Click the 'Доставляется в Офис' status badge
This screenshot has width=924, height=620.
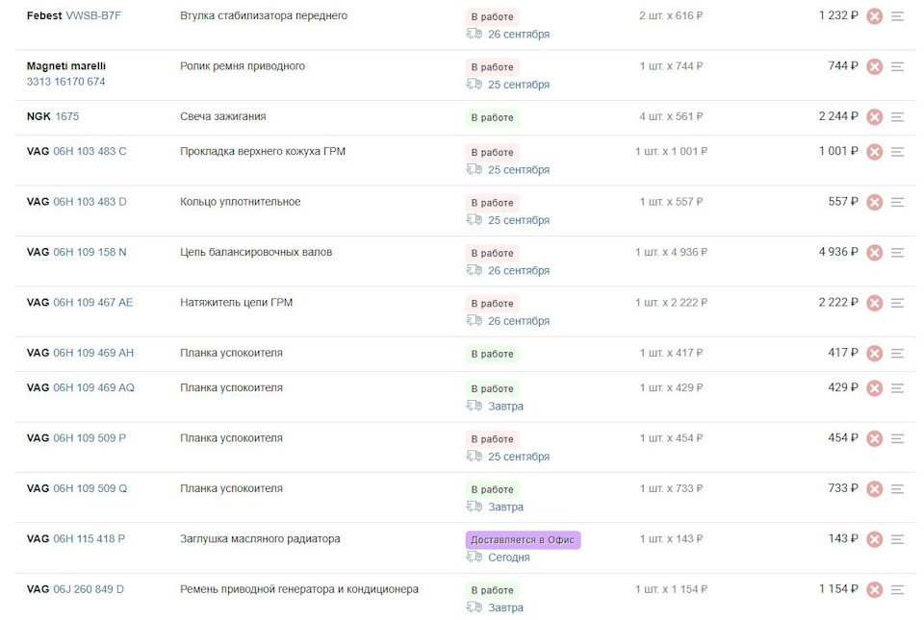point(523,540)
